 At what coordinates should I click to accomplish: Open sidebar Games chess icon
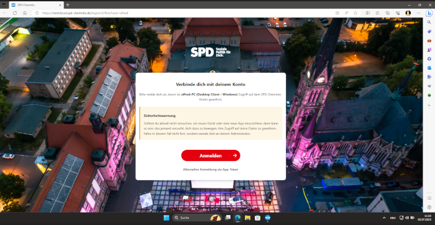[429, 50]
